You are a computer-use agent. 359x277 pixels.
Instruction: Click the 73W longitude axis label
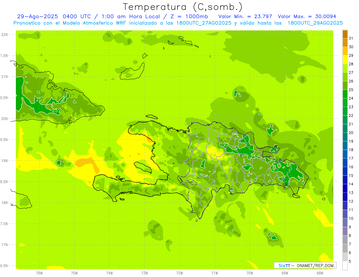coord(144,273)
